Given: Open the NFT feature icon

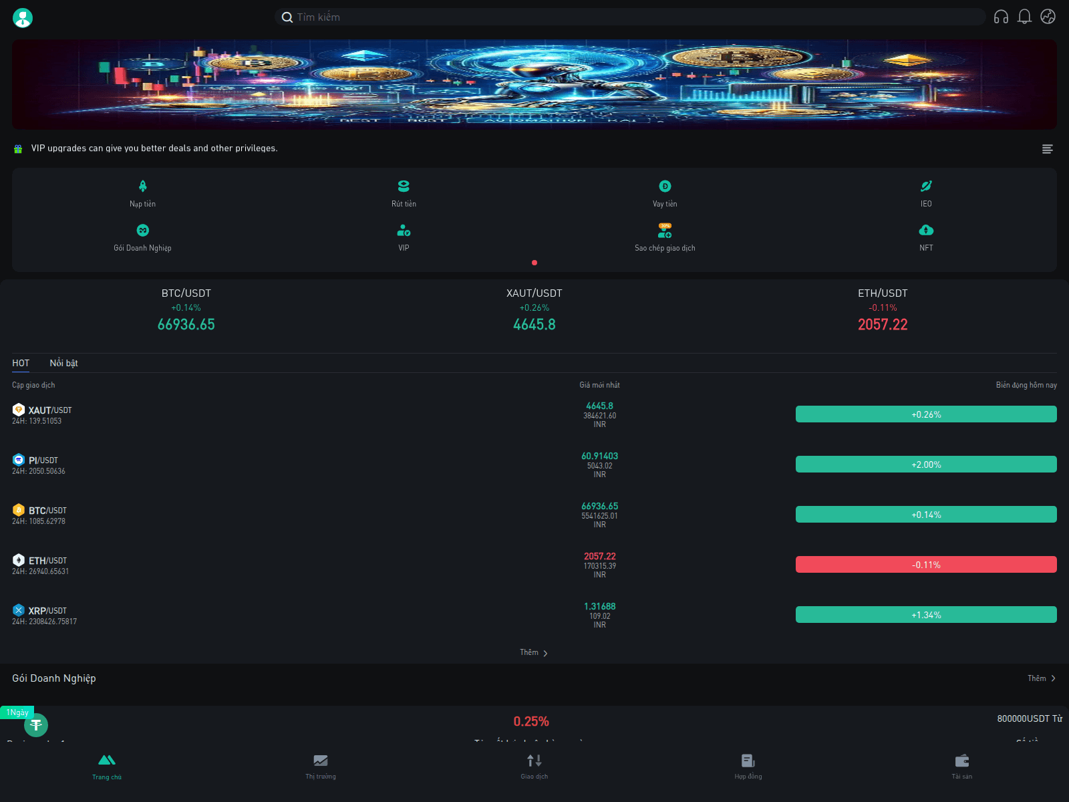Looking at the screenshot, I should pyautogui.click(x=925, y=237).
